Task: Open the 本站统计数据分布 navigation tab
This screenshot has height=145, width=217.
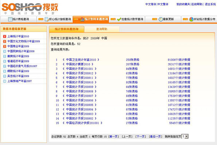Action: click(x=199, y=19)
